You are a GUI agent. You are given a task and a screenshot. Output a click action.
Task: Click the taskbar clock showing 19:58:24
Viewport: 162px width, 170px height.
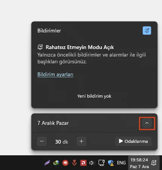pyautogui.click(x=139, y=163)
